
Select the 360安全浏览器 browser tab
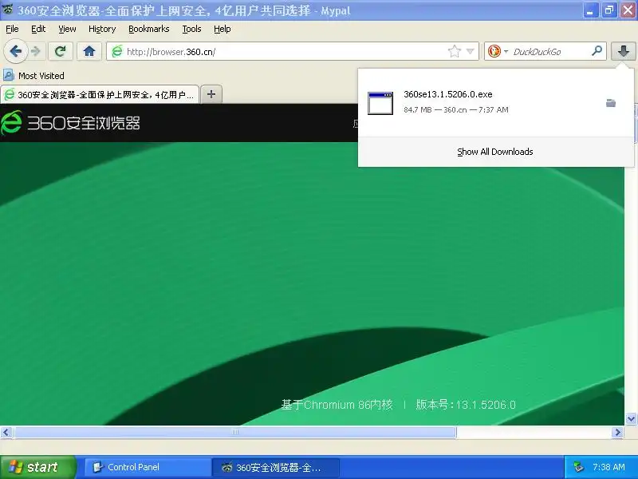(x=100, y=94)
